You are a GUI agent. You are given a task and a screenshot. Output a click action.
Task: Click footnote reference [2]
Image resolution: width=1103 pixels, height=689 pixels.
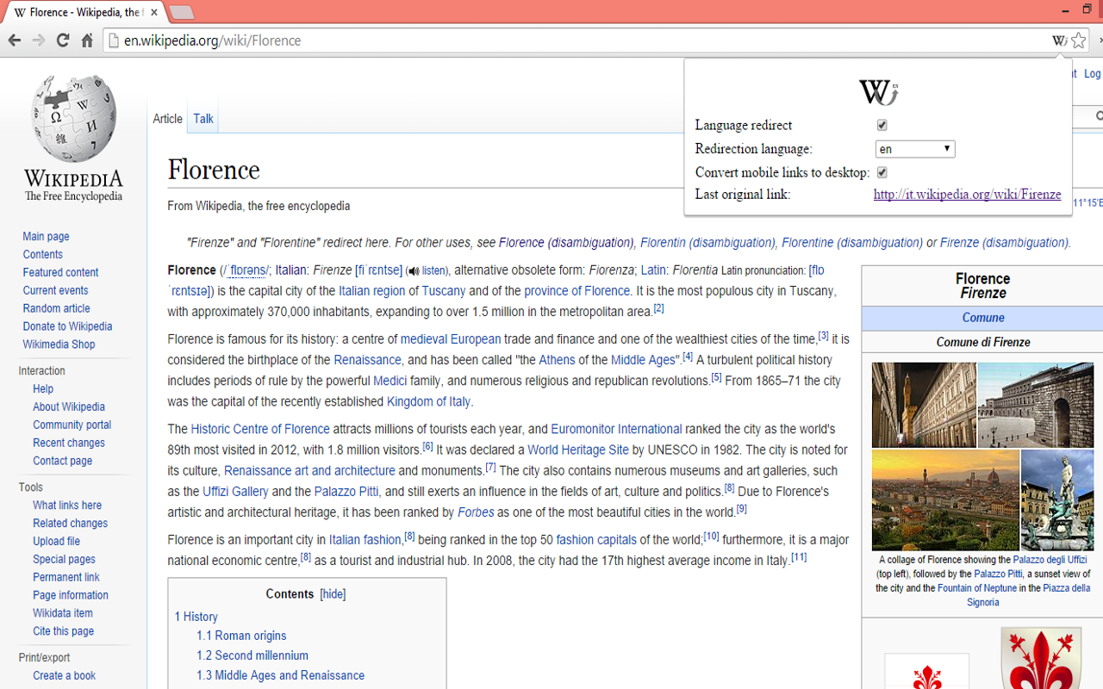(x=658, y=308)
